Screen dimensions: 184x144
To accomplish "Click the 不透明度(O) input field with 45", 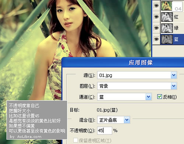I will 105,130.
